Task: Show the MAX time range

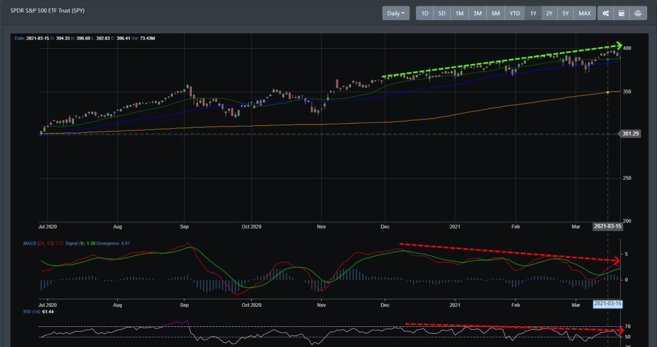Action: coord(585,13)
